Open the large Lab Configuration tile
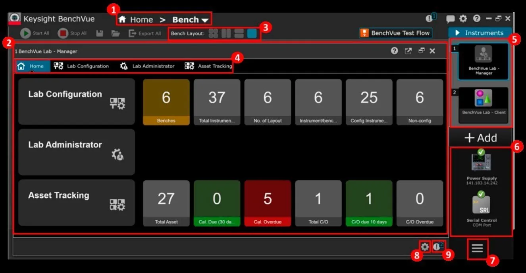 coord(77,101)
